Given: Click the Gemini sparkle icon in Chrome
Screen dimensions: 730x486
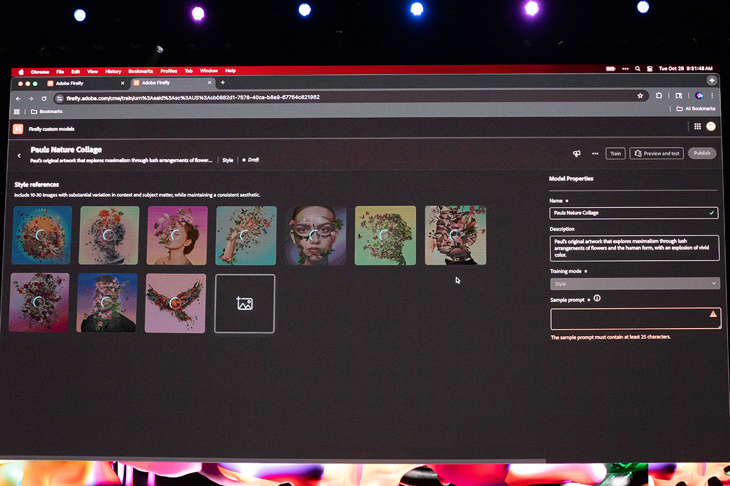Looking at the screenshot, I should click(712, 80).
